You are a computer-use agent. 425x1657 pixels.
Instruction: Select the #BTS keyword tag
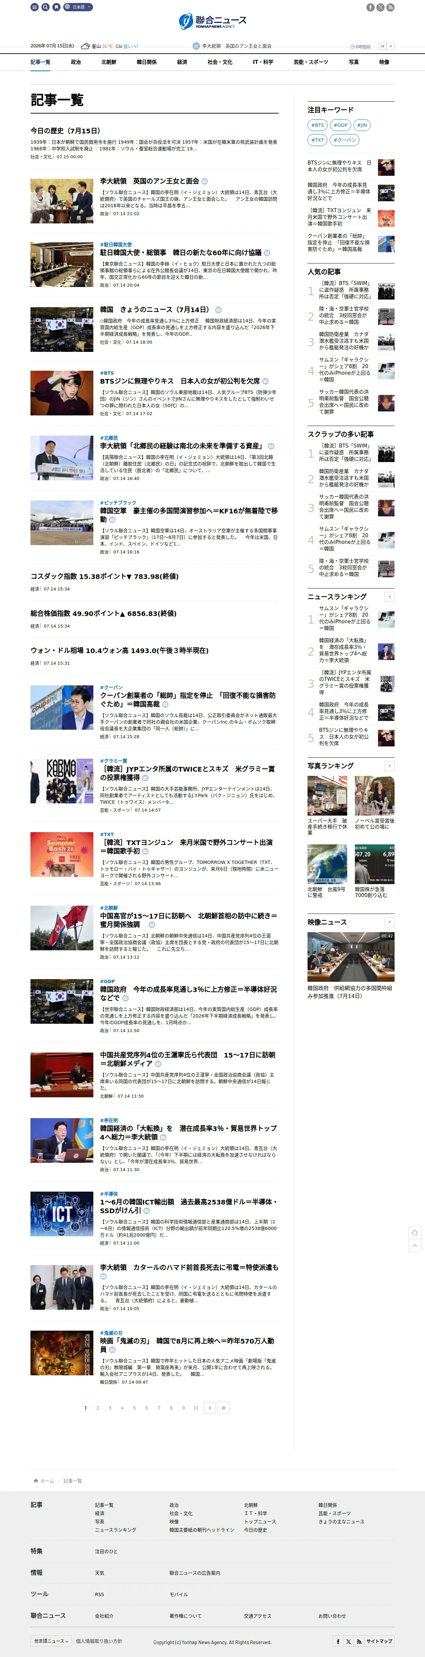(x=318, y=125)
